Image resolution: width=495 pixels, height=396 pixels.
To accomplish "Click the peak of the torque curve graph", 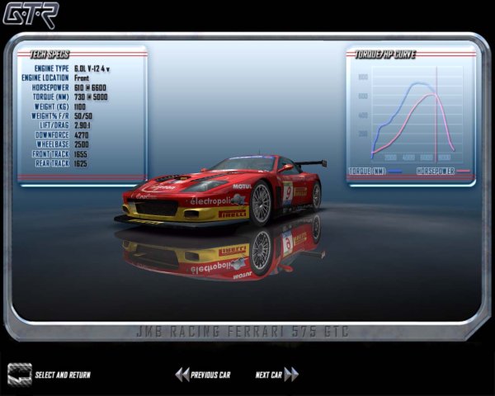I will pos(421,83).
